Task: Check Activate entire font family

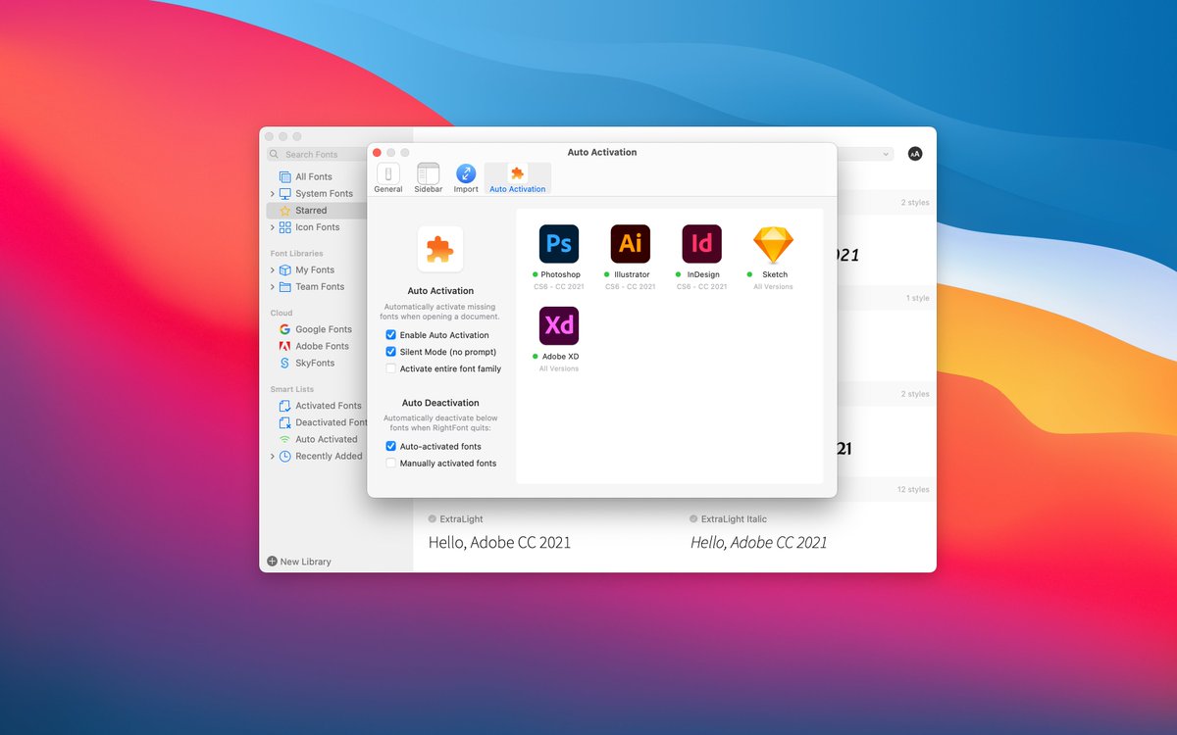Action: click(391, 368)
